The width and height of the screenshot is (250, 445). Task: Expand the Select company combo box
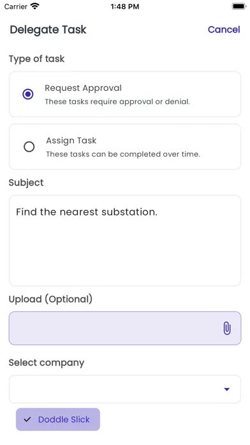(x=125, y=389)
